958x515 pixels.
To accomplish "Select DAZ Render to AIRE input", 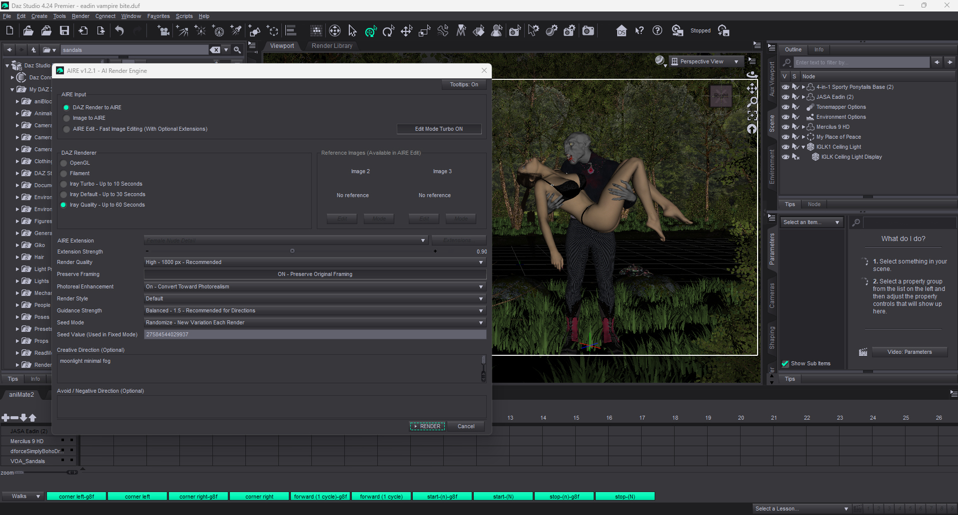I will click(66, 107).
